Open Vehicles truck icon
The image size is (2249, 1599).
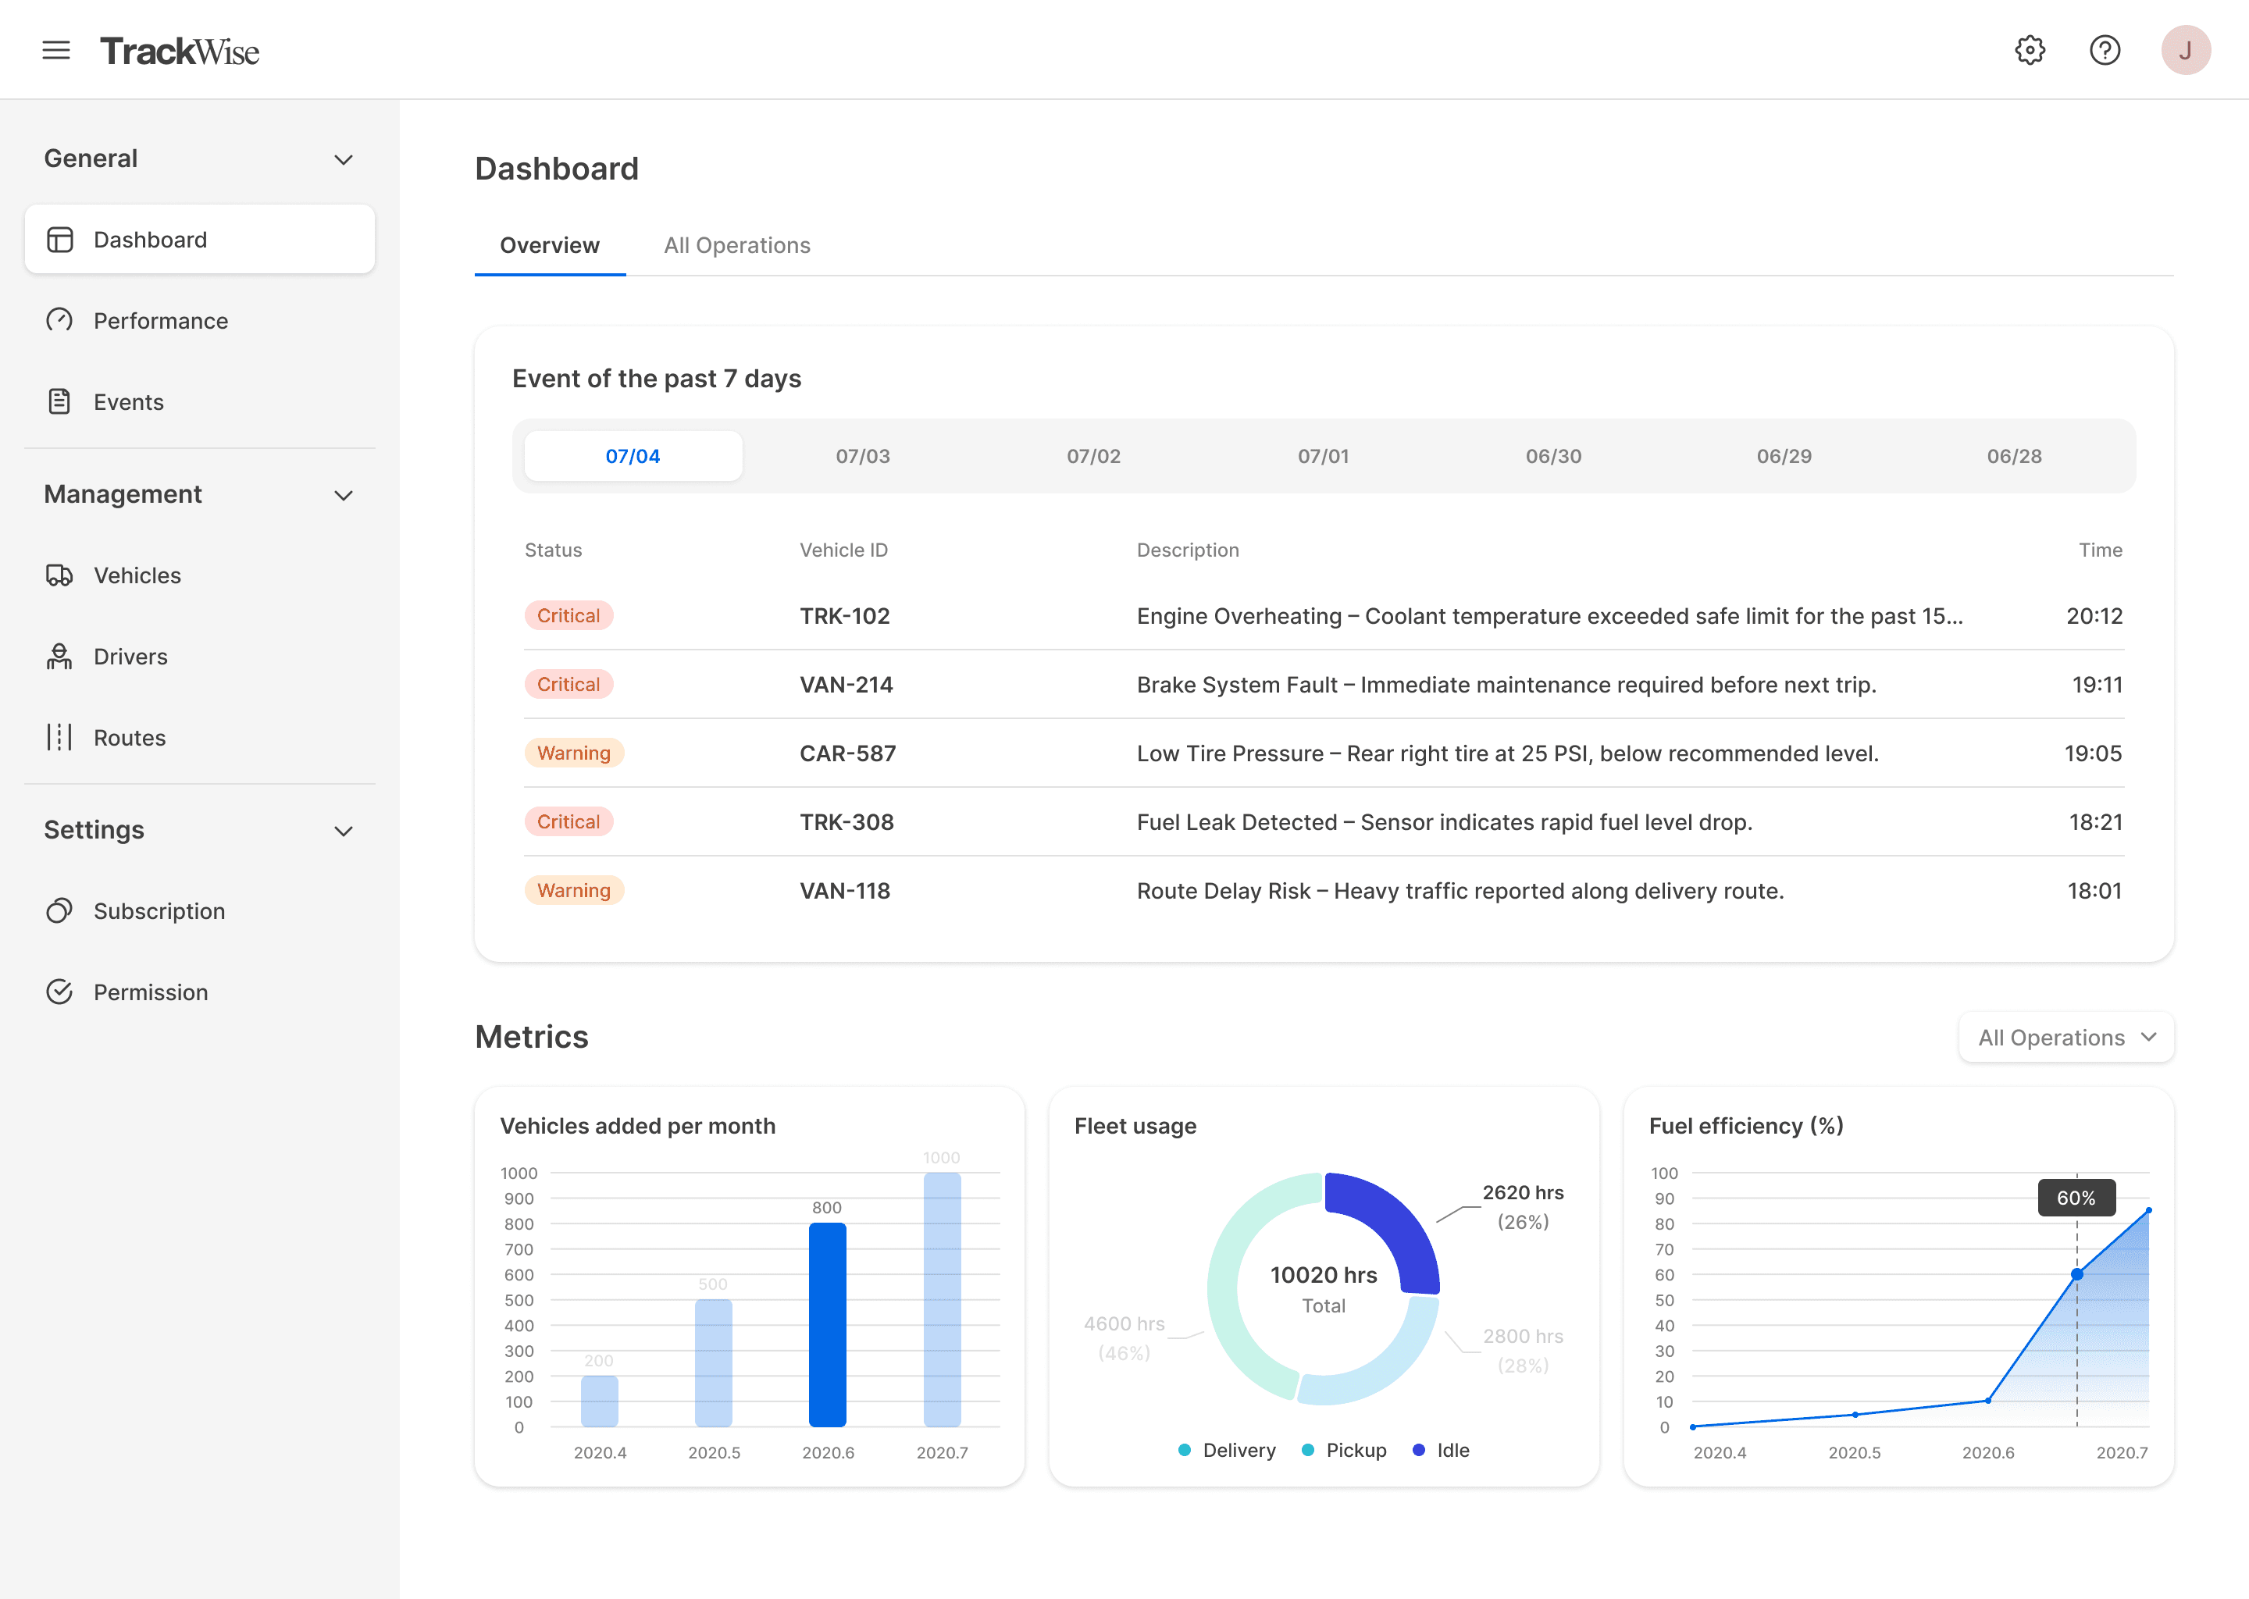coord(59,575)
